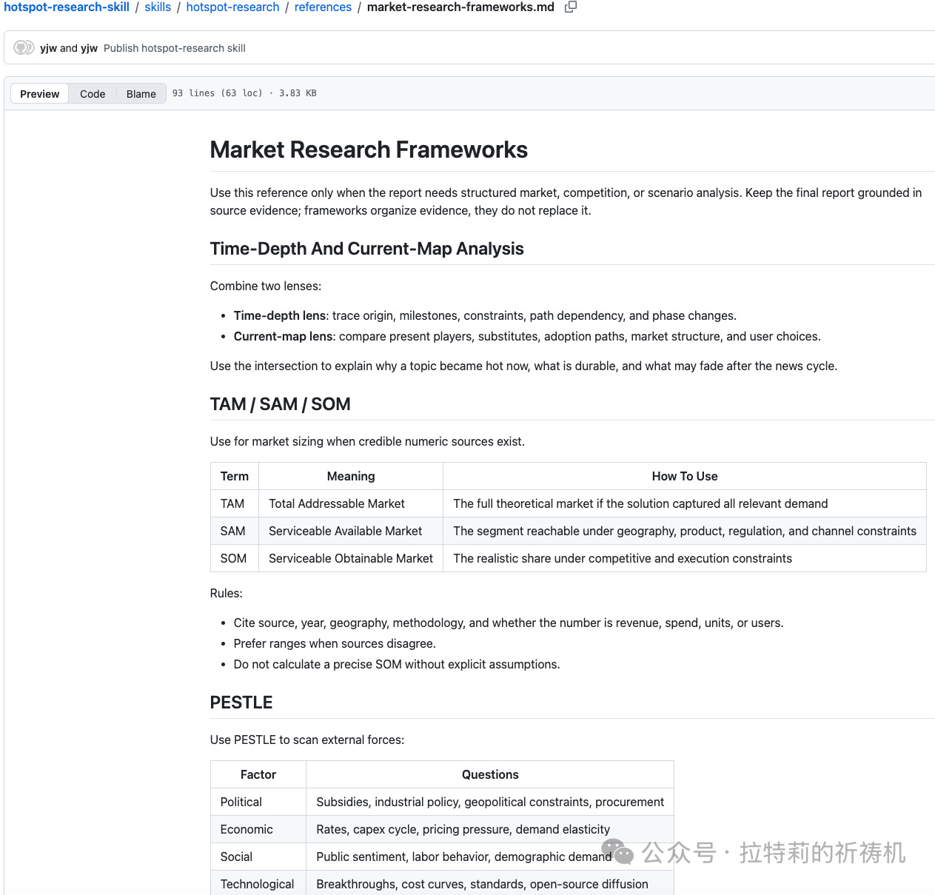Click 'Use for market sizing' sentence
The width and height of the screenshot is (935, 895).
pos(367,442)
